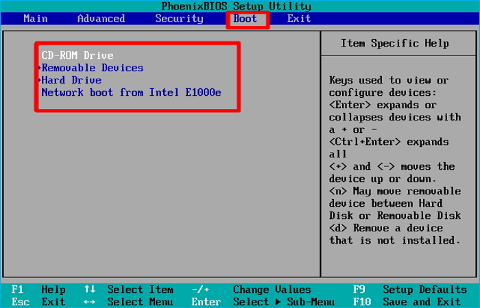The width and height of the screenshot is (480, 308).
Task: Click the Esc Exit key hint
Action: click(x=38, y=302)
